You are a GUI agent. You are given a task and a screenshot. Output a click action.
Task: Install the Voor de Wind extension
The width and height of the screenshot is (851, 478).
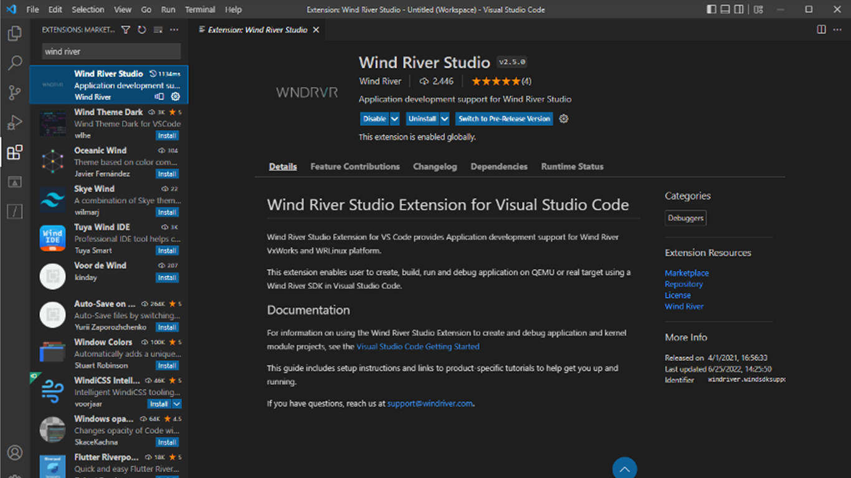(x=167, y=278)
